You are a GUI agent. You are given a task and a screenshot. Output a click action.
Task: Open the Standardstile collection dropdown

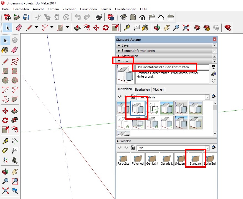[x=207, y=97]
